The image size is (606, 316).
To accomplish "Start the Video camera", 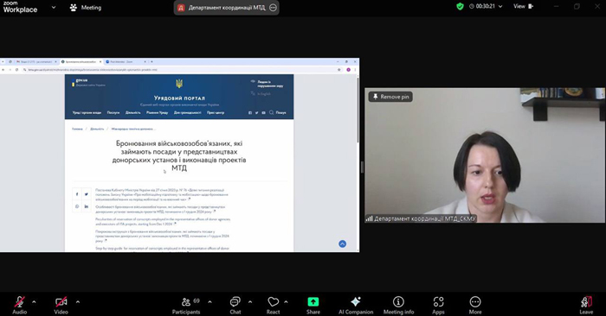I will [x=61, y=306].
